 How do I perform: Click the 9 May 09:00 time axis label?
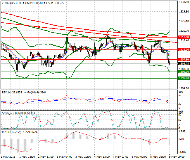pyautogui.click(x=177, y=157)
